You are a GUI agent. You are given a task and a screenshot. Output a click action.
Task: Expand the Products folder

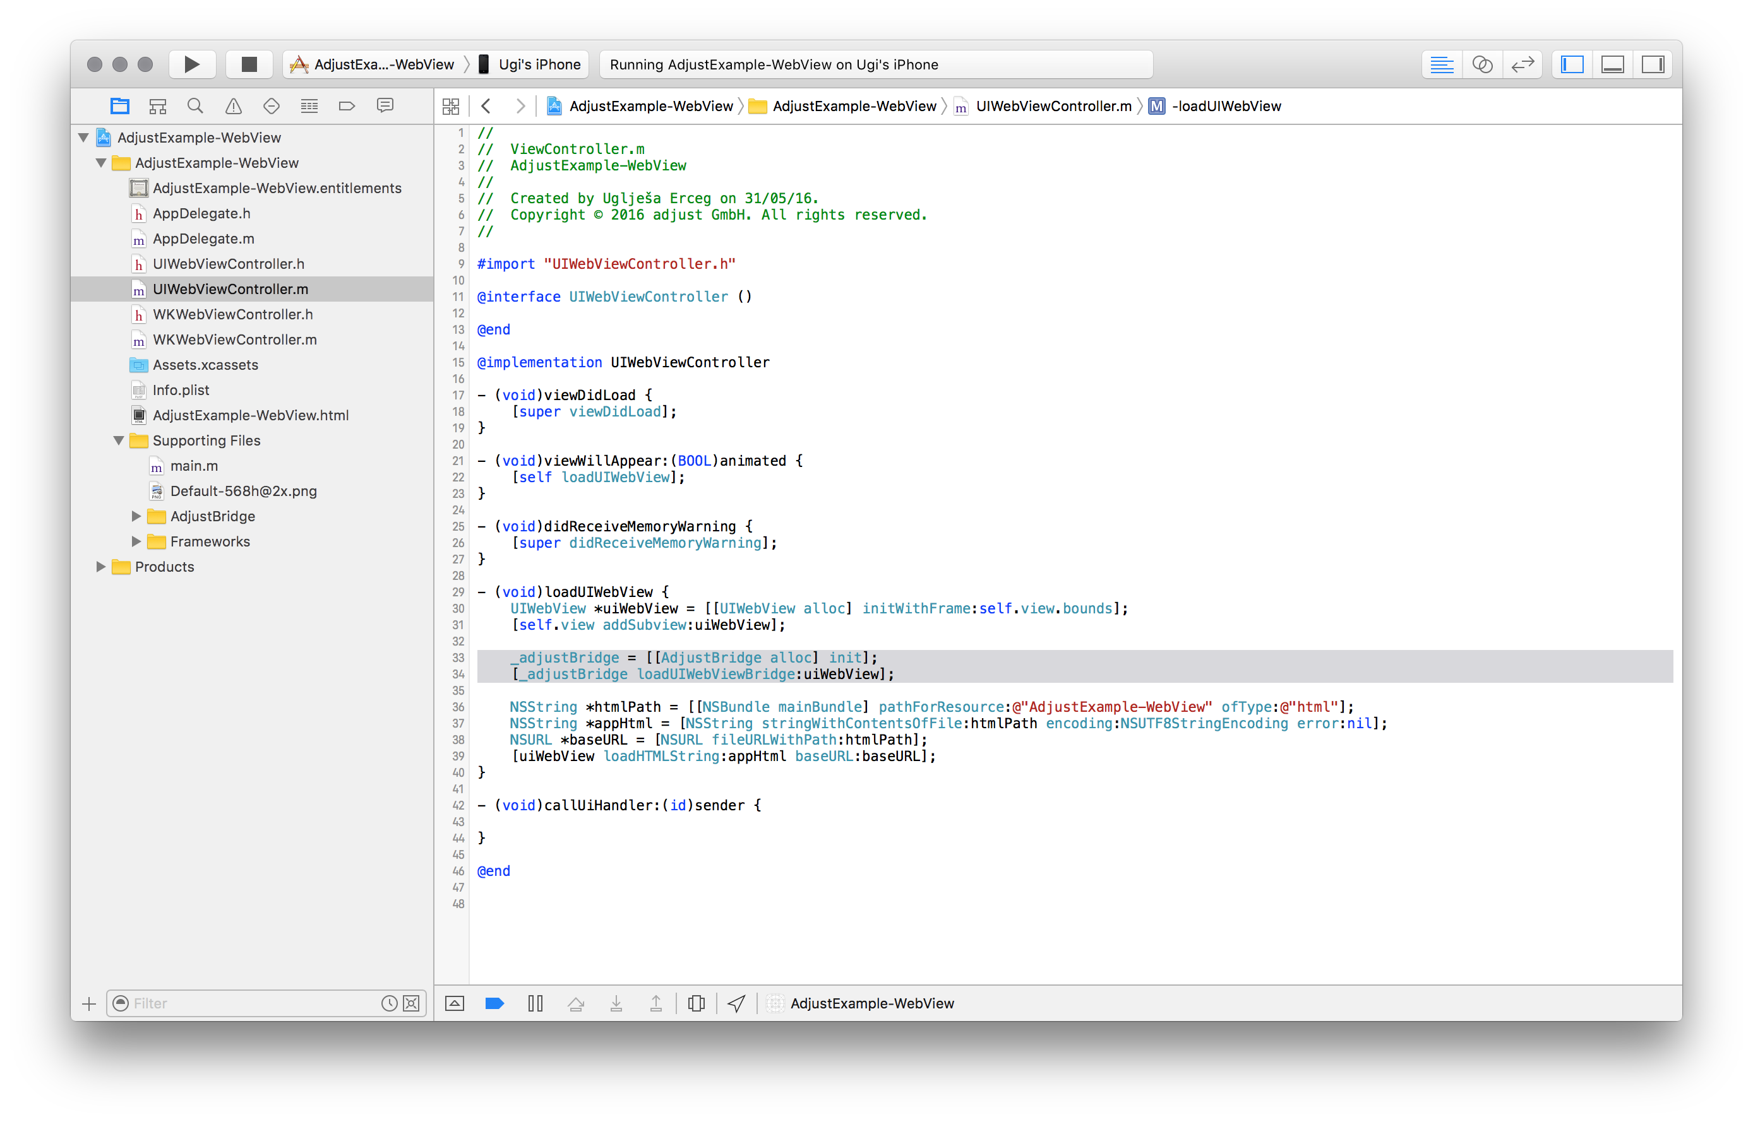[100, 567]
